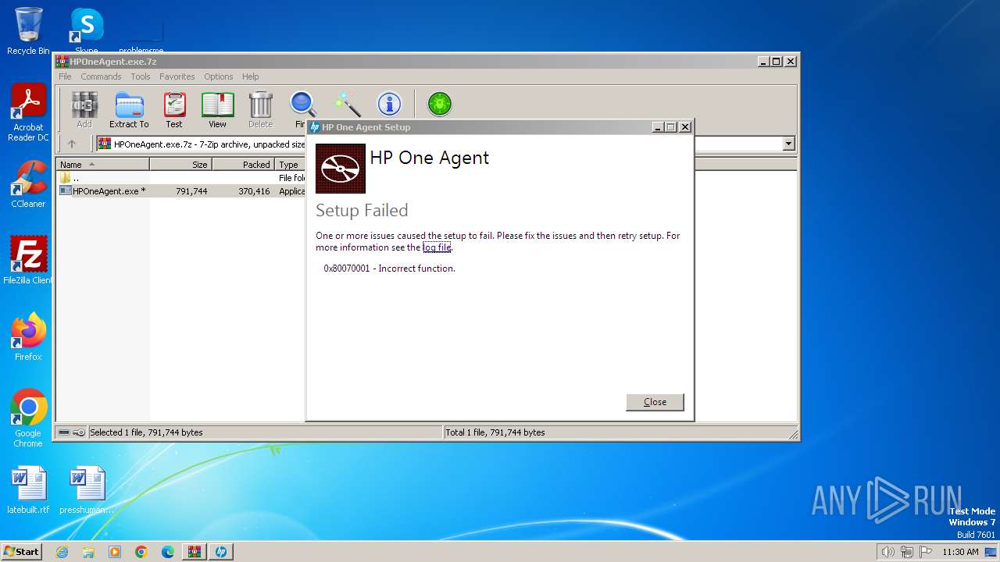Open the Favorites menu
The height and width of the screenshot is (562, 1000).
pyautogui.click(x=177, y=76)
